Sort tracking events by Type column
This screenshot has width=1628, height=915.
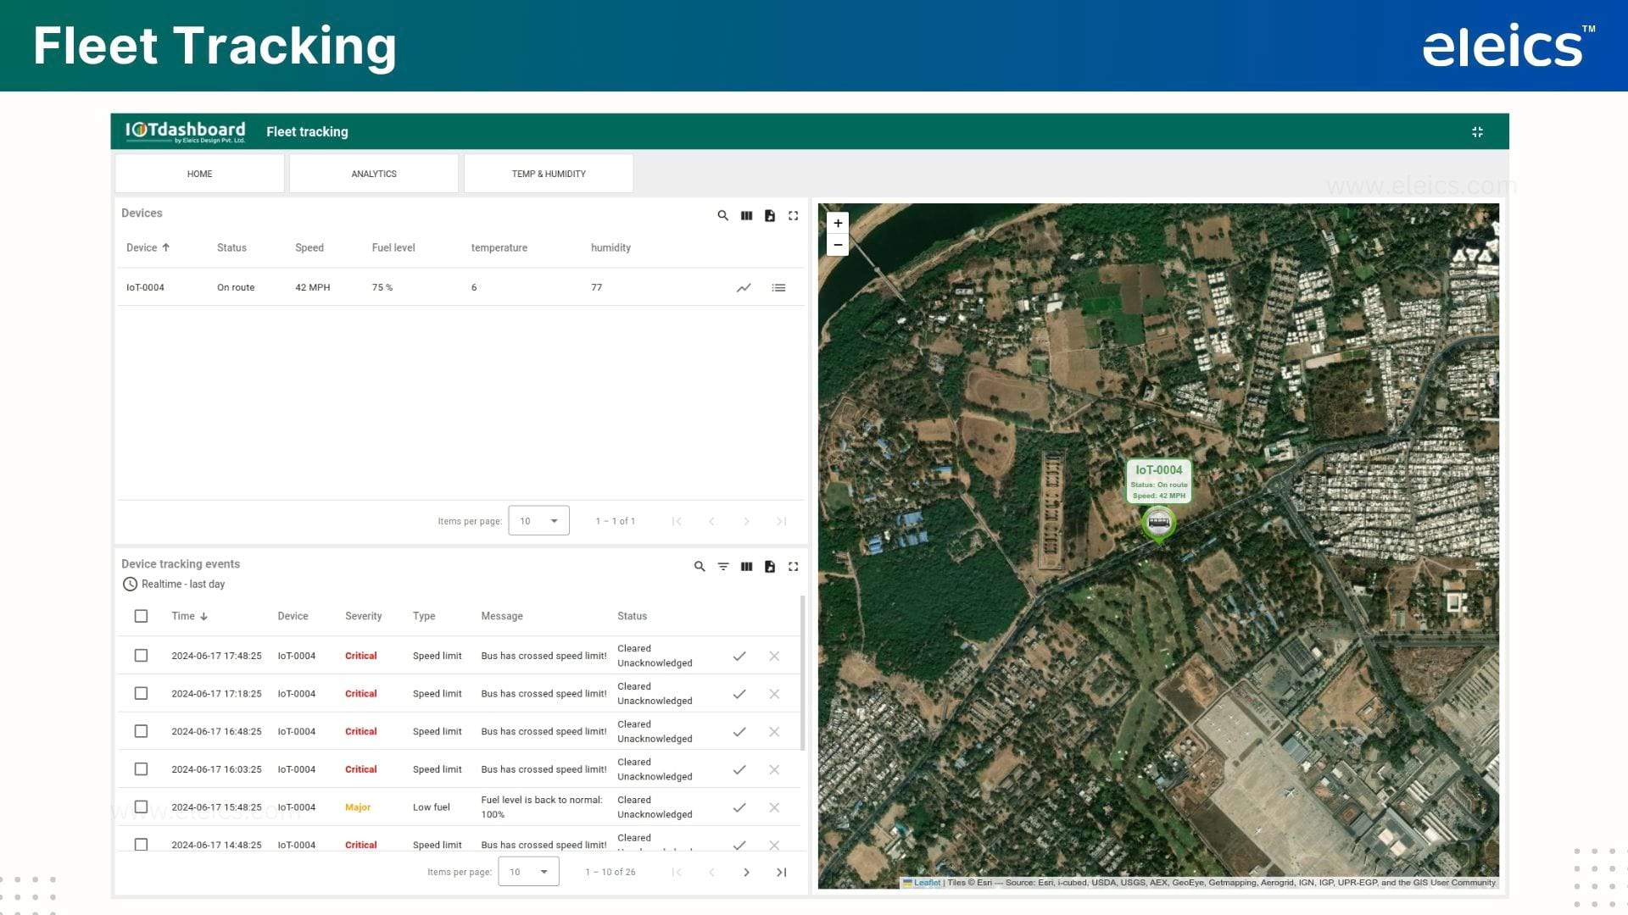click(x=424, y=616)
